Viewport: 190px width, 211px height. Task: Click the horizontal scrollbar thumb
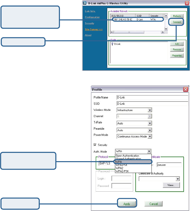click(129, 32)
